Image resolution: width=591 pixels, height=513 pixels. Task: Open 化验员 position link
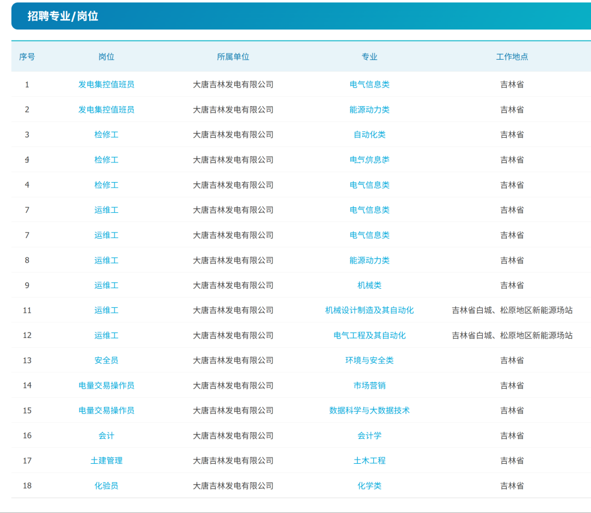point(106,486)
